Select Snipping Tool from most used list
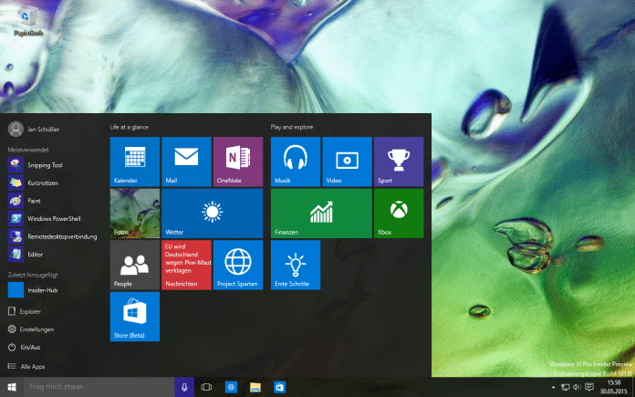 coord(44,164)
